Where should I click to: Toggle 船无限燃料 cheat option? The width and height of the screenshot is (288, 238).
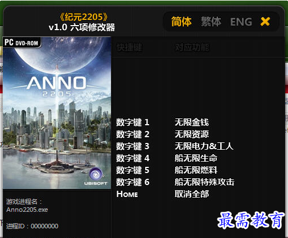pyautogui.click(x=196, y=170)
